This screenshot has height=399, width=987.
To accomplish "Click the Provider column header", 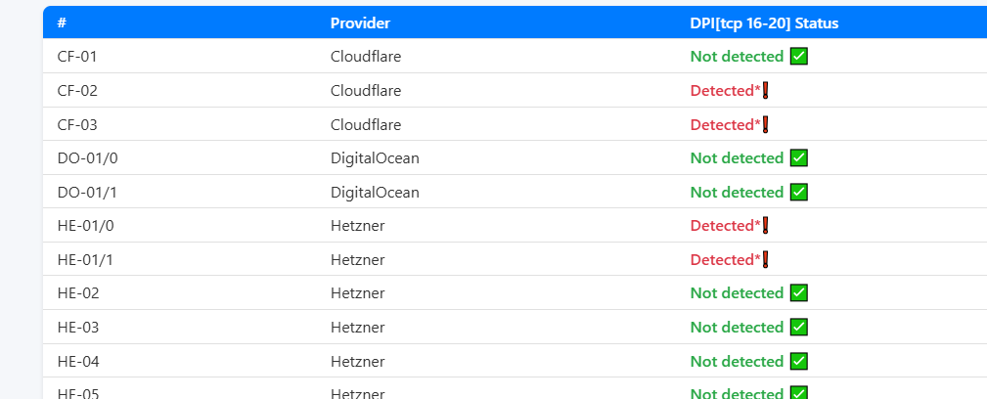I will 361,23.
